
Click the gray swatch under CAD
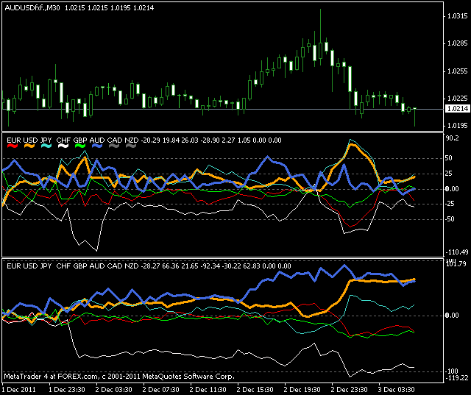click(114, 146)
